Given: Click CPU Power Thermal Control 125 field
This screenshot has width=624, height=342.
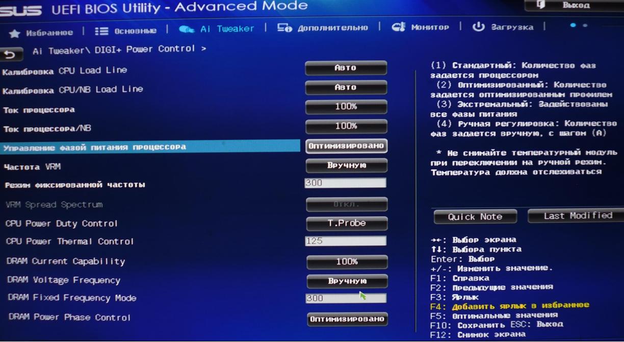Looking at the screenshot, I should click(346, 241).
